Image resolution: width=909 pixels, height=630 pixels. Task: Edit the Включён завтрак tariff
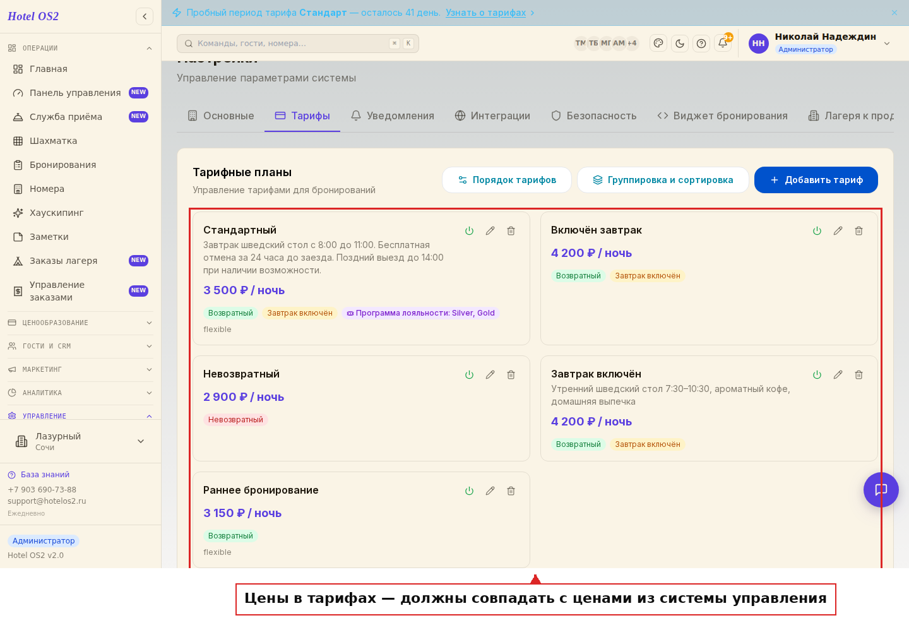click(838, 231)
